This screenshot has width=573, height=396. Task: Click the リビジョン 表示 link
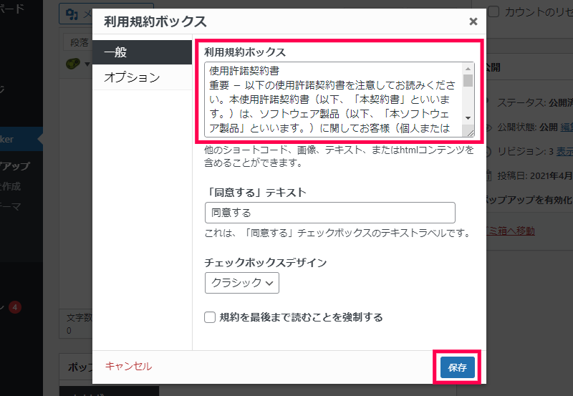tap(564, 151)
